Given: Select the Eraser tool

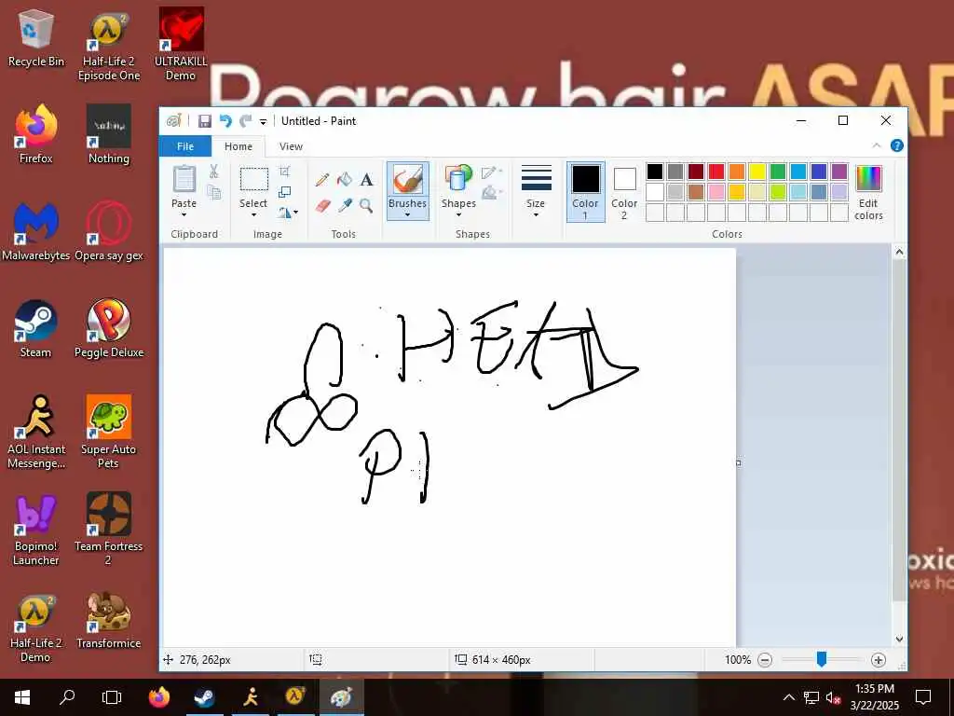Looking at the screenshot, I should tap(322, 206).
